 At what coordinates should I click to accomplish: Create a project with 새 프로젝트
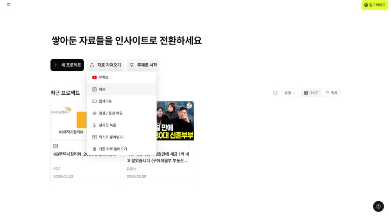point(67,65)
